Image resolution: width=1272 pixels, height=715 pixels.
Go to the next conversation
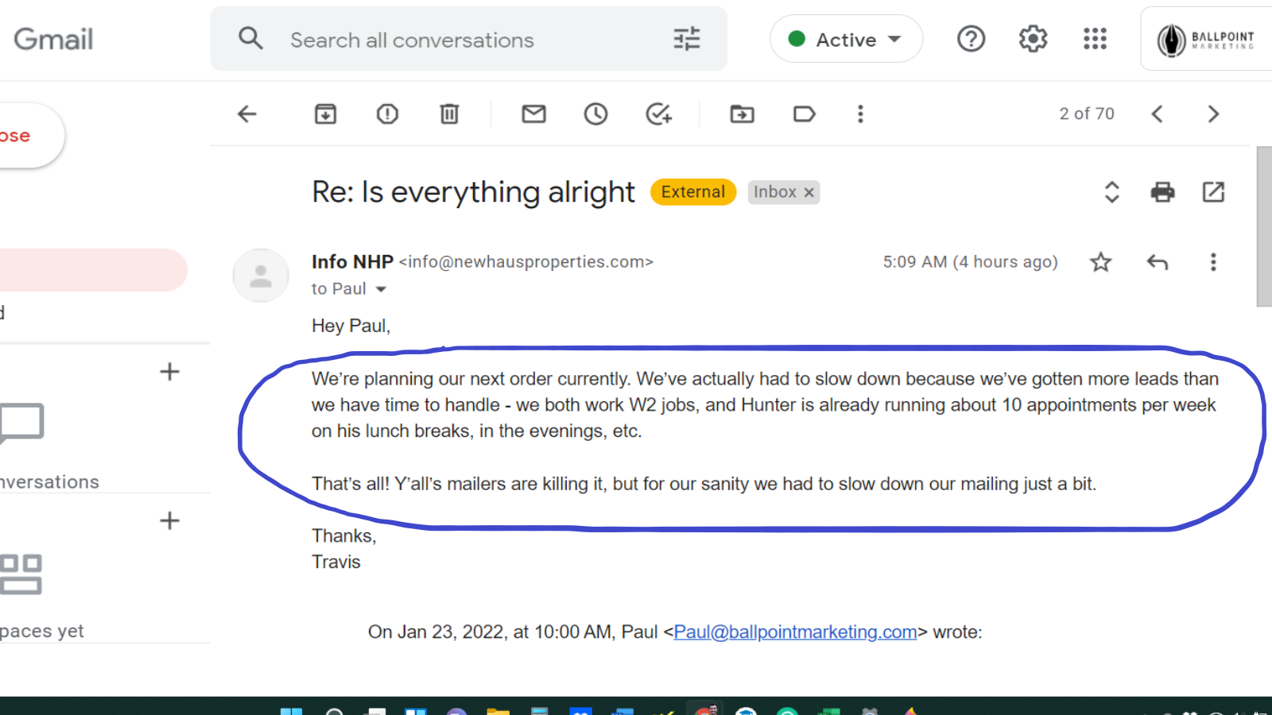pos(1212,114)
